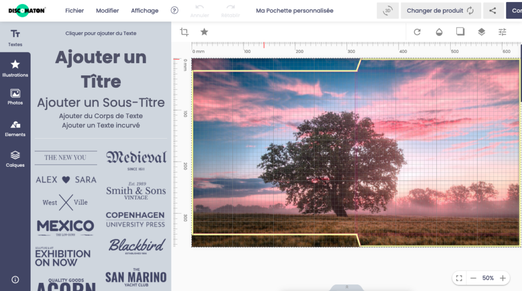Zoom out with the minus button
Image resolution: width=522 pixels, height=291 pixels.
474,278
